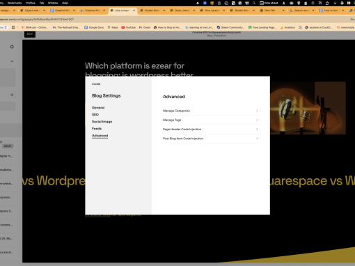Select the post ending 'digital m...' in sidebar
The width and height of the screenshot is (355, 266).
(6, 156)
